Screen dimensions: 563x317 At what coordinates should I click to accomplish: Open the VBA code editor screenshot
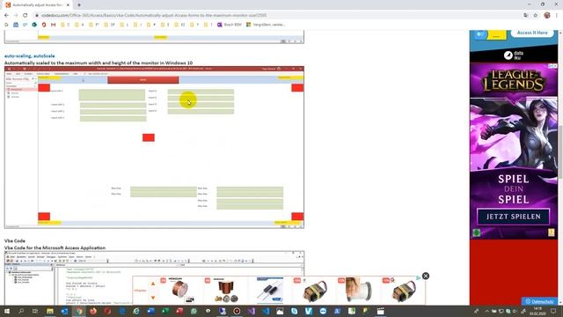154,278
